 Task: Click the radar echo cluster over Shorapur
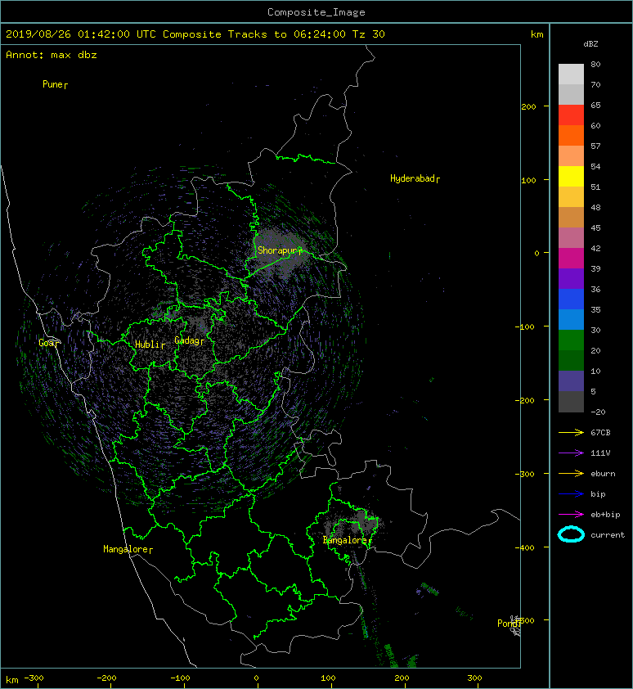[x=279, y=254]
